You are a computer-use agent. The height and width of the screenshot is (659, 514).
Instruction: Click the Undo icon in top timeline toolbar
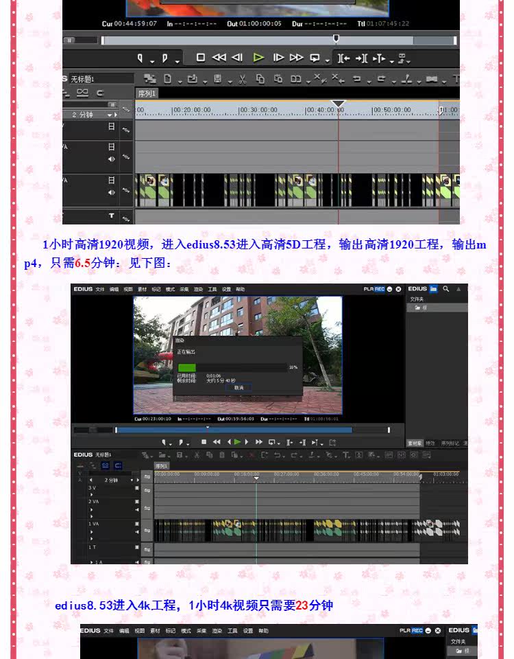(x=356, y=78)
